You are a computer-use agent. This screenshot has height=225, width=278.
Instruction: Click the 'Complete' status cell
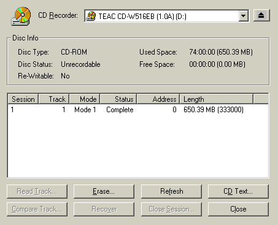point(120,110)
